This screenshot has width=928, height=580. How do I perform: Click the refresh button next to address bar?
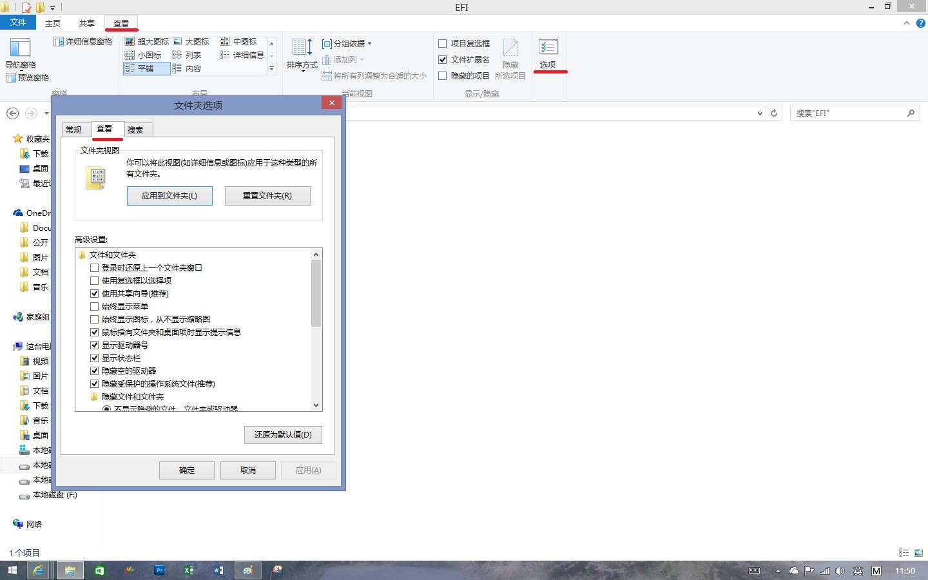[774, 113]
